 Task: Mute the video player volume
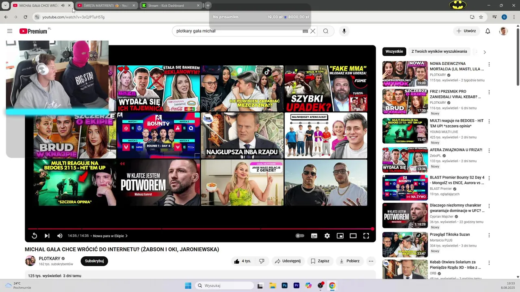60,236
